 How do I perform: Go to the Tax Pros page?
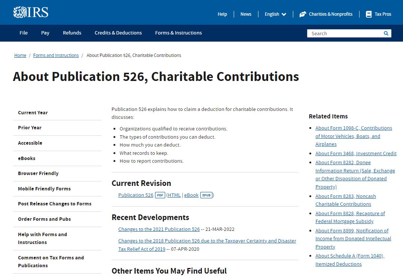383,14
